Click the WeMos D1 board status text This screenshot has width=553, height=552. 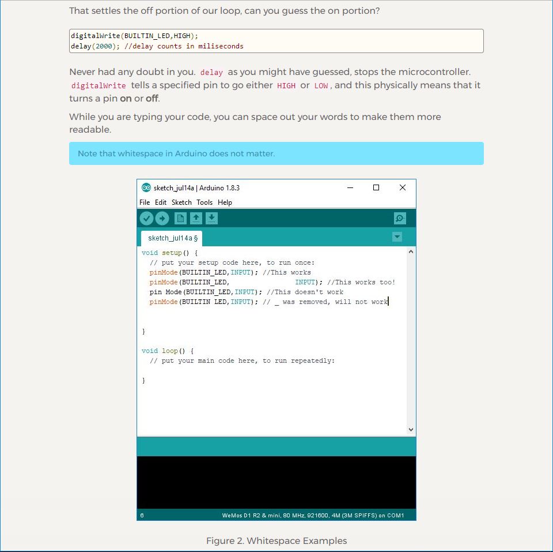pos(313,515)
